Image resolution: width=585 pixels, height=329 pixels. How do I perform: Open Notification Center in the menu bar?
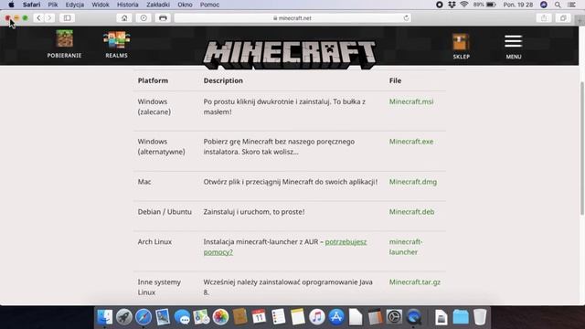point(571,5)
